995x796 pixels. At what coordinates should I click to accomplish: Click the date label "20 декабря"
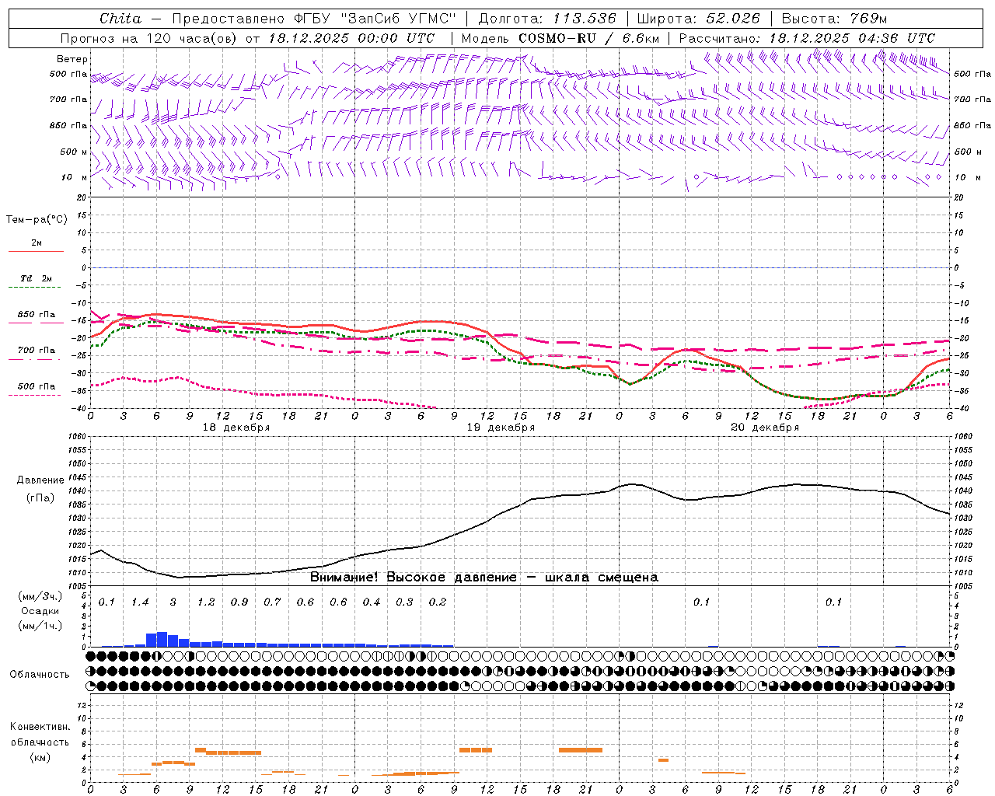[x=765, y=428]
